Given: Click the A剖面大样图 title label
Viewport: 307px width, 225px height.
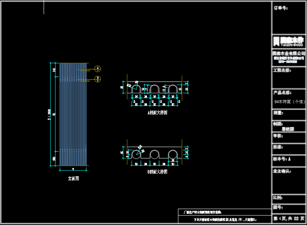Looking at the screenshot, I should [x=157, y=112].
